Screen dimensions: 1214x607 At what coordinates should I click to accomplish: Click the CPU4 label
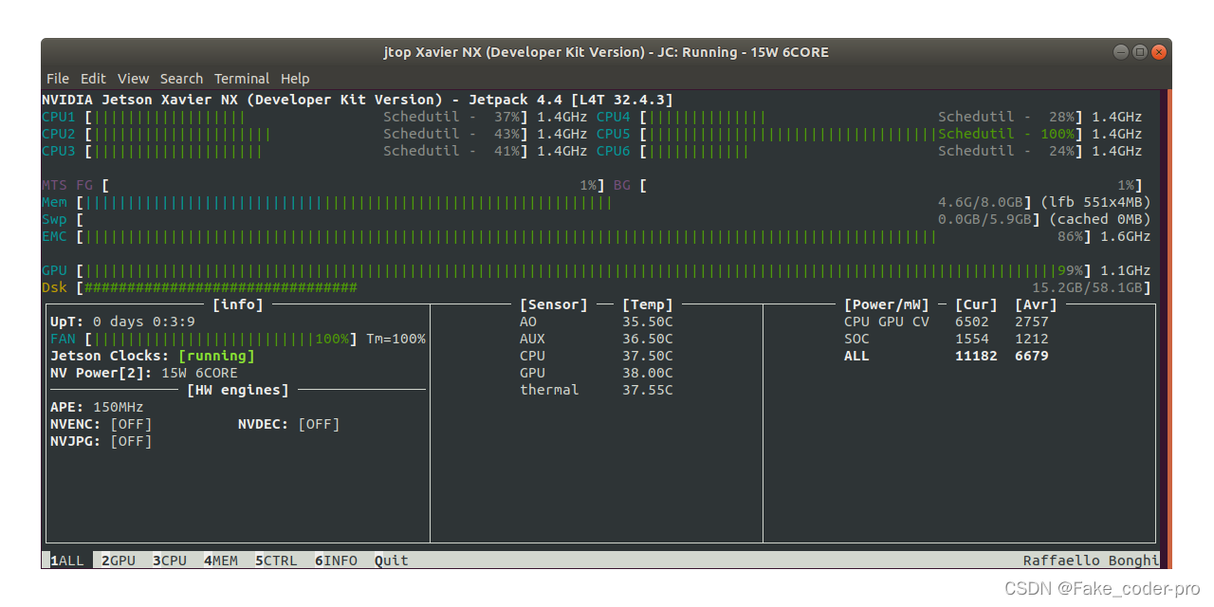[613, 117]
